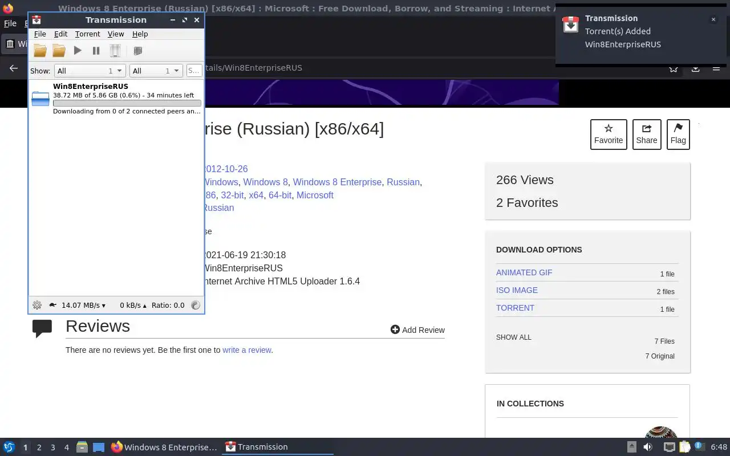Dismiss the Torrent(s) Added notification

pyautogui.click(x=713, y=19)
